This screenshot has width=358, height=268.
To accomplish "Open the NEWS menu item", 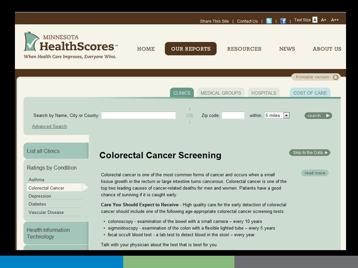I will tap(287, 49).
